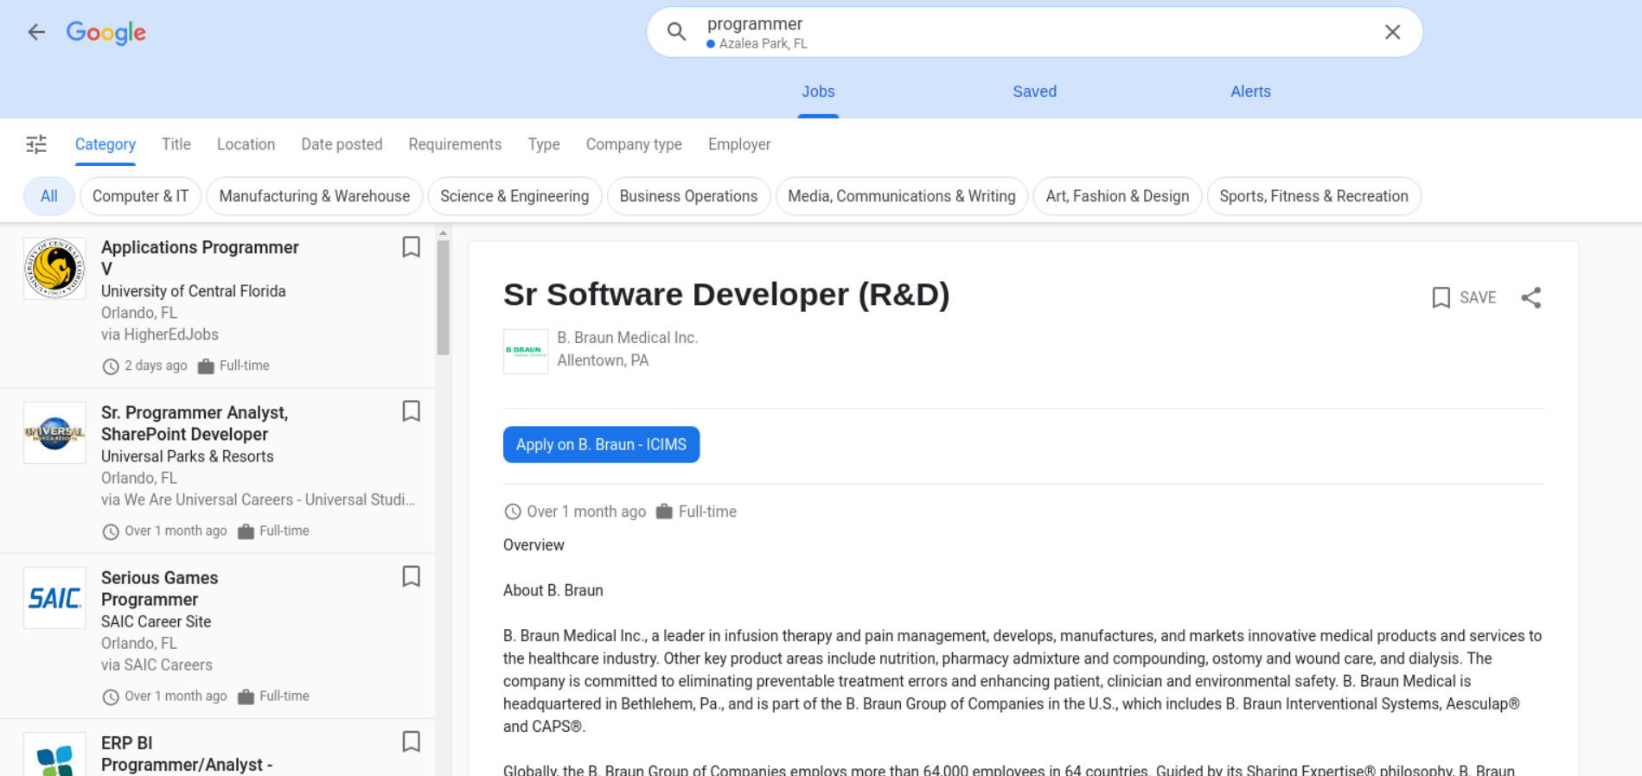Select the 'Overview' heading in job description

click(533, 545)
